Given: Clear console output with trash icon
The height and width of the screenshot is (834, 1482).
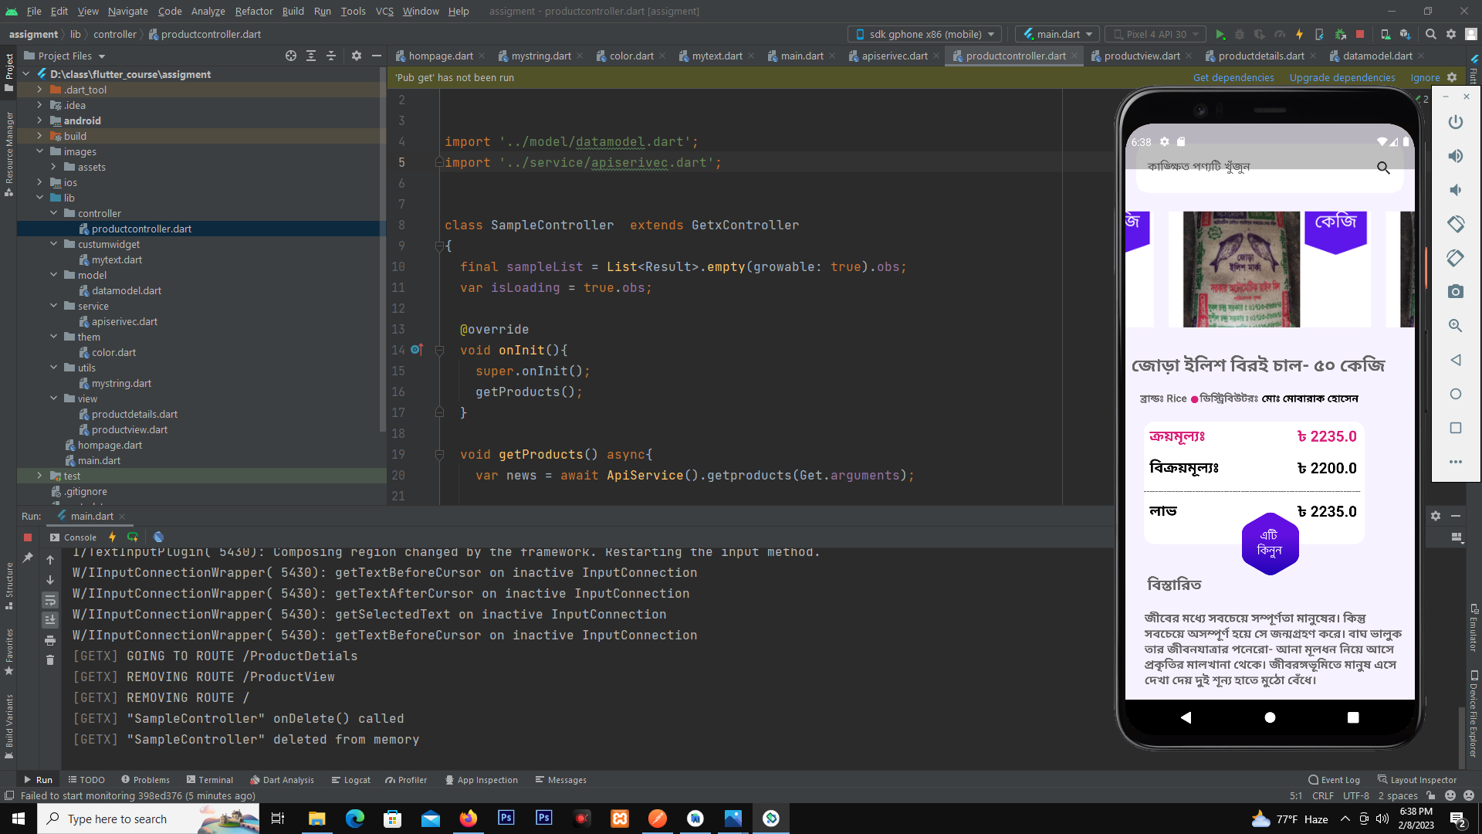Looking at the screenshot, I should point(50,660).
